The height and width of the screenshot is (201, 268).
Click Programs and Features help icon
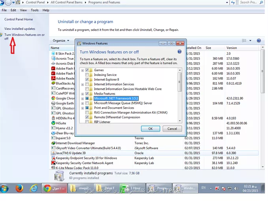[259, 40]
